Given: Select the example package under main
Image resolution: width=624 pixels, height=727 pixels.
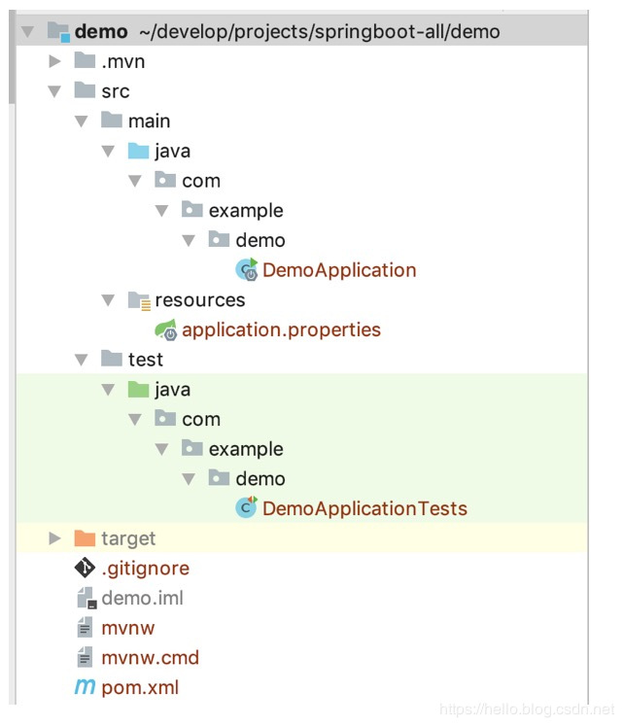Looking at the screenshot, I should tap(246, 211).
